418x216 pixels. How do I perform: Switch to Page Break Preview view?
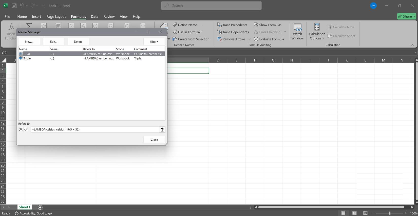point(365,213)
